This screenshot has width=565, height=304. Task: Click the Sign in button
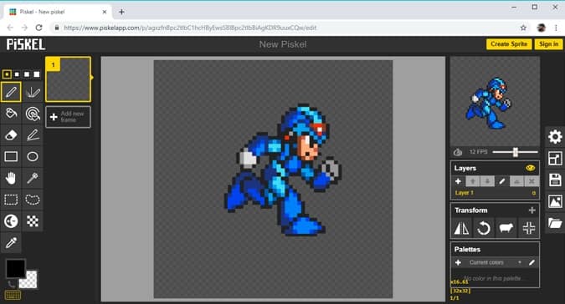point(548,44)
